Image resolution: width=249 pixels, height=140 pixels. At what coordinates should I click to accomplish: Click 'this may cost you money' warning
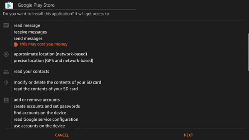(43, 44)
